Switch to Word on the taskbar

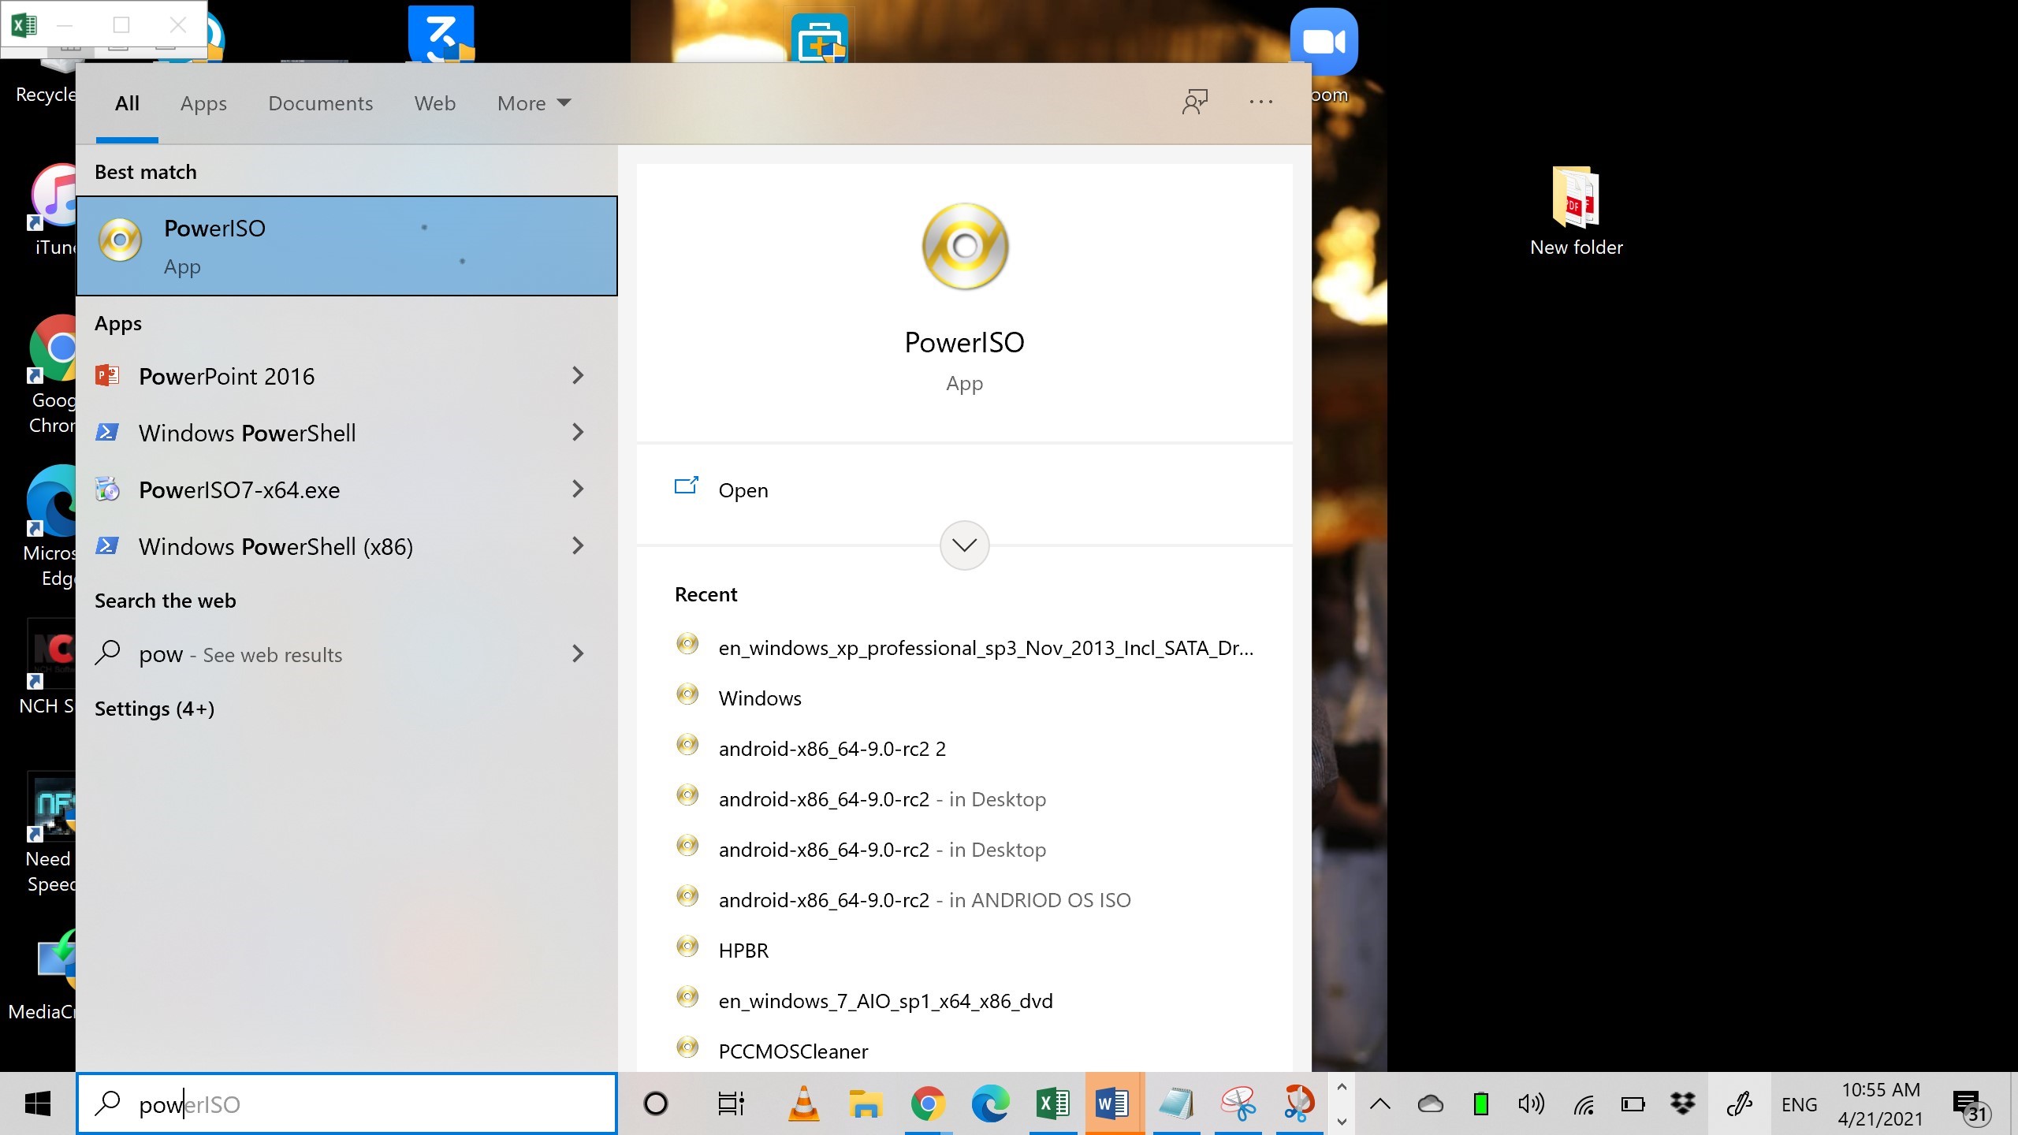tap(1114, 1103)
